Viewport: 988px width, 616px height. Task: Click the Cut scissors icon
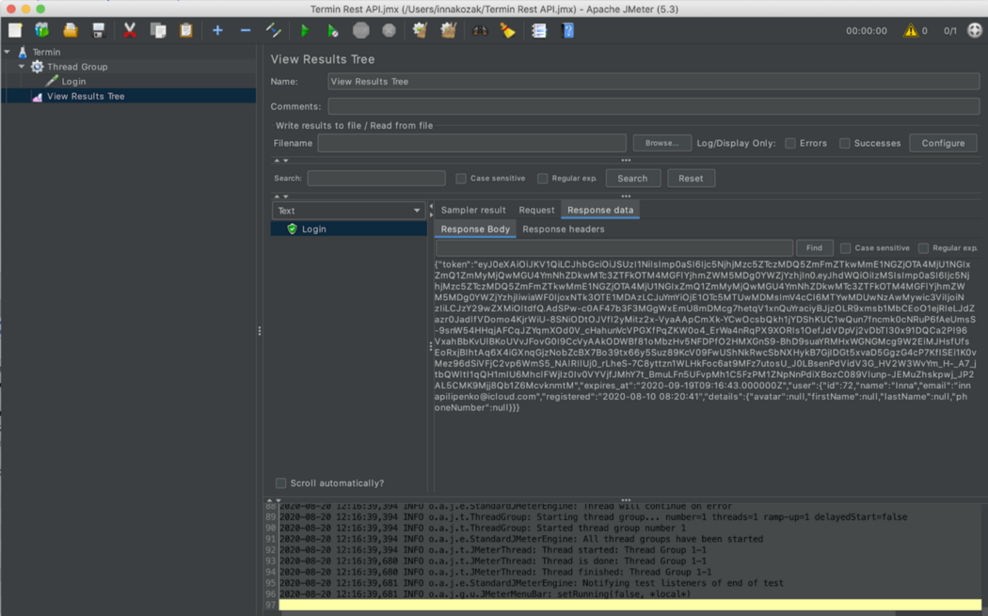[130, 31]
